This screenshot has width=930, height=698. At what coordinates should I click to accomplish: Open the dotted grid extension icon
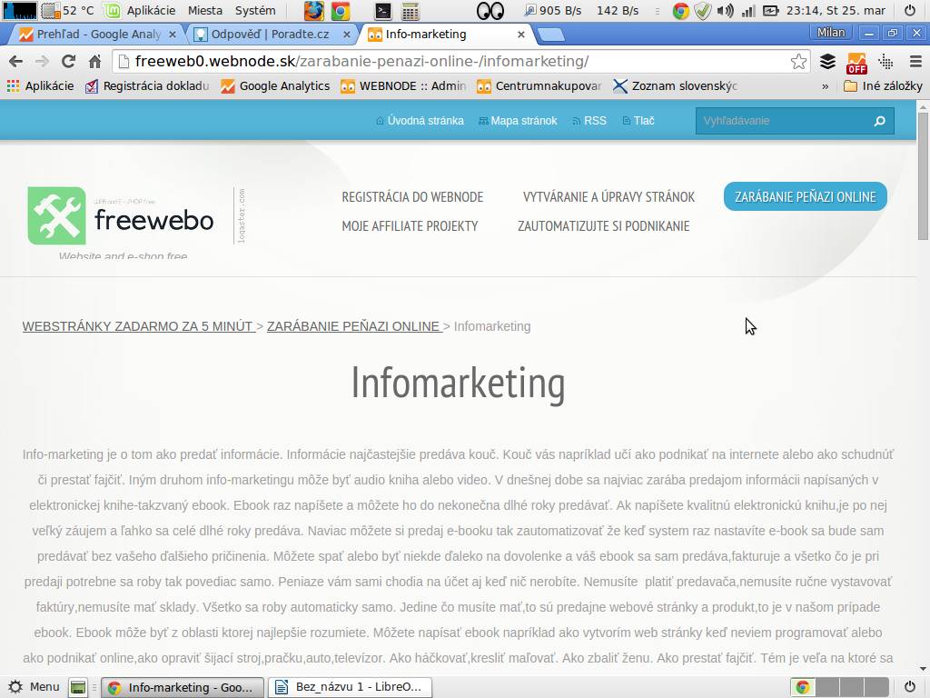click(886, 61)
